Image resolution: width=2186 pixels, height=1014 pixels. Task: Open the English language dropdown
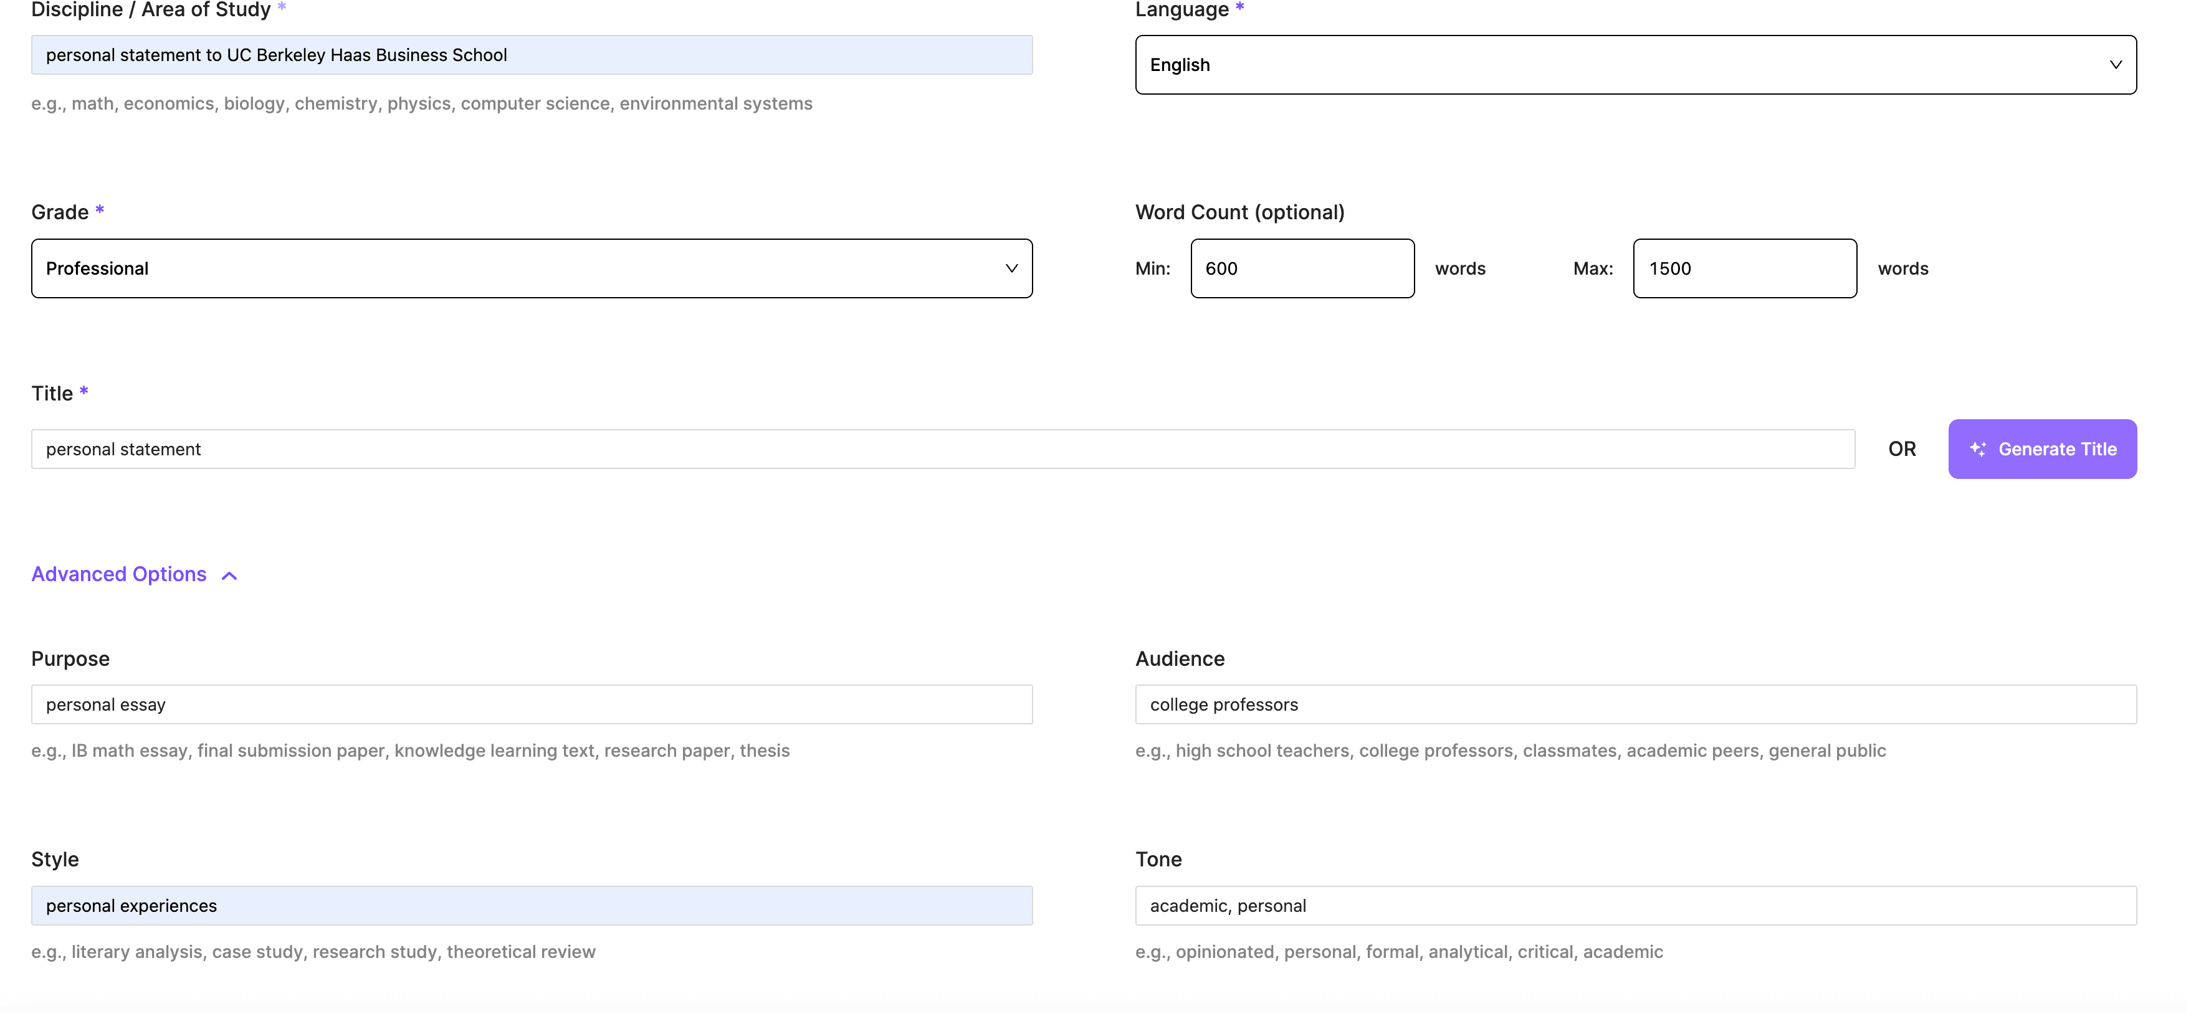(1635, 65)
